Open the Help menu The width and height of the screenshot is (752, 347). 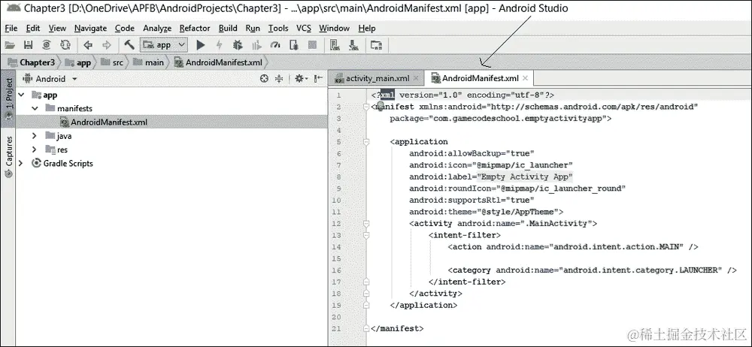(367, 29)
